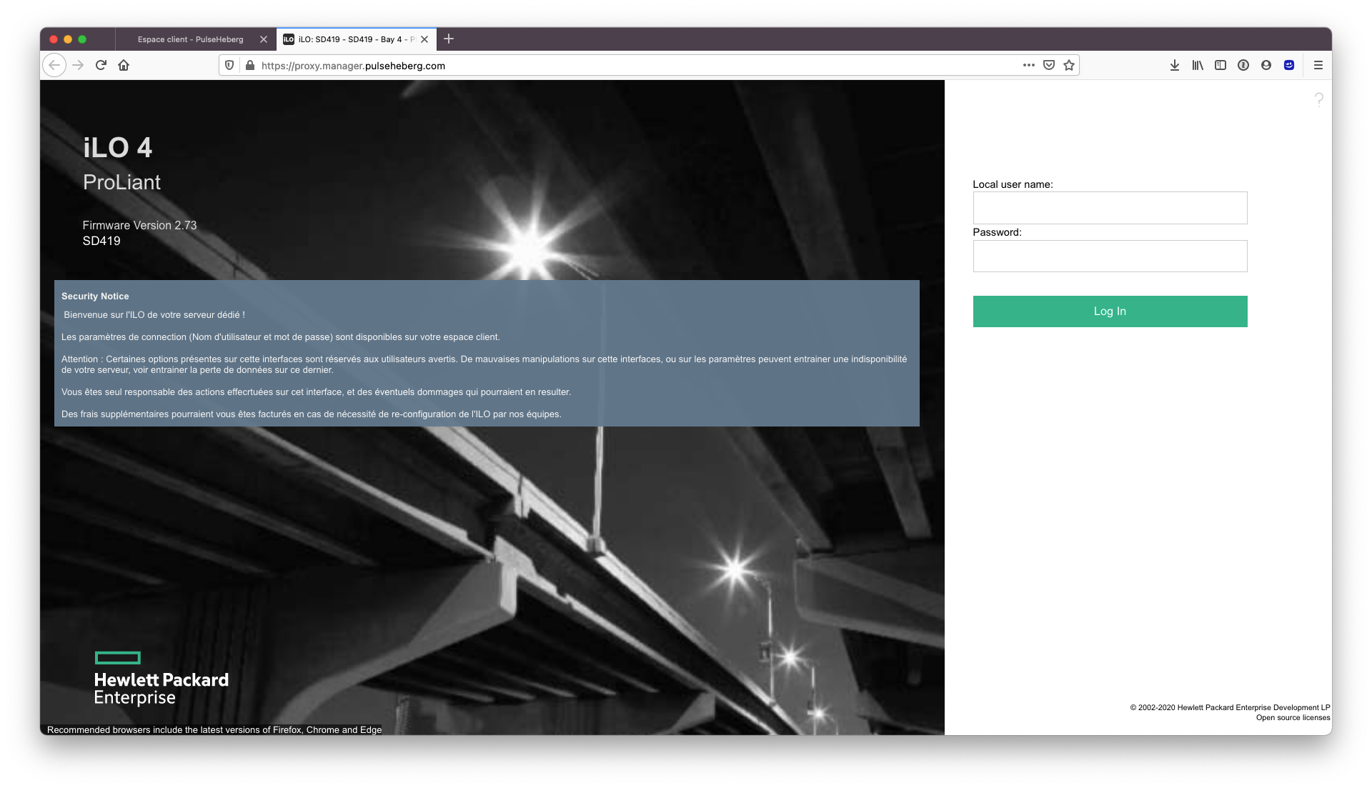
Task: Click the macOS green fullscreen button
Action: pyautogui.click(x=82, y=39)
